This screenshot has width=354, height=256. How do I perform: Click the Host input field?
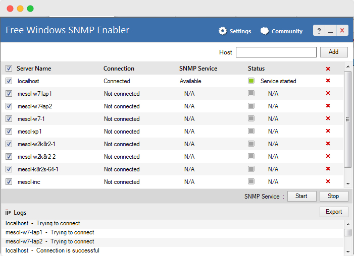tap(276, 52)
